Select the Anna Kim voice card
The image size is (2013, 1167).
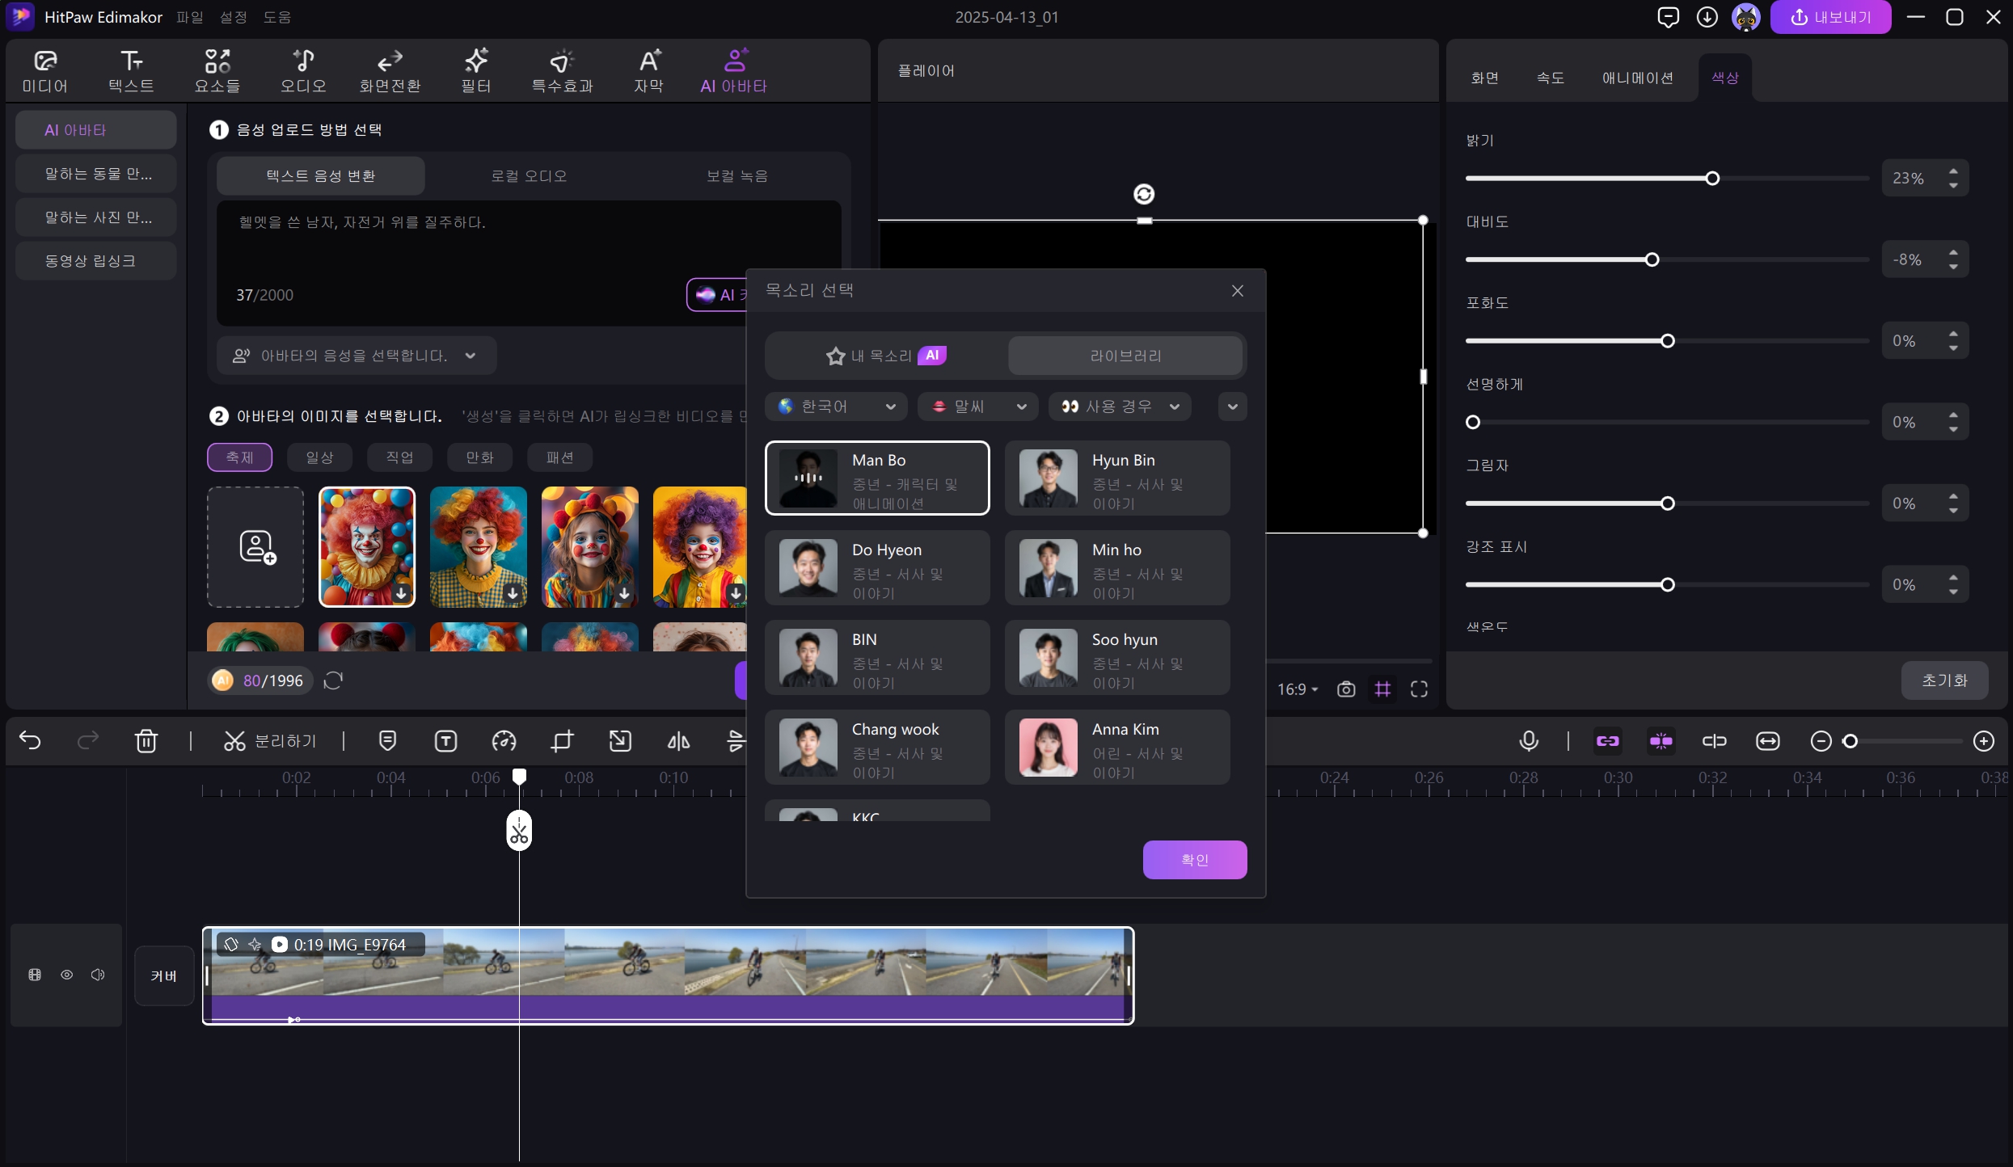[1116, 747]
